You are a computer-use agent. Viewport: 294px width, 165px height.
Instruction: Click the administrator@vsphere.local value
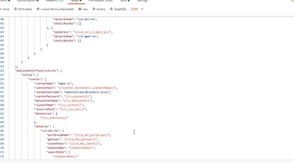click(87, 92)
